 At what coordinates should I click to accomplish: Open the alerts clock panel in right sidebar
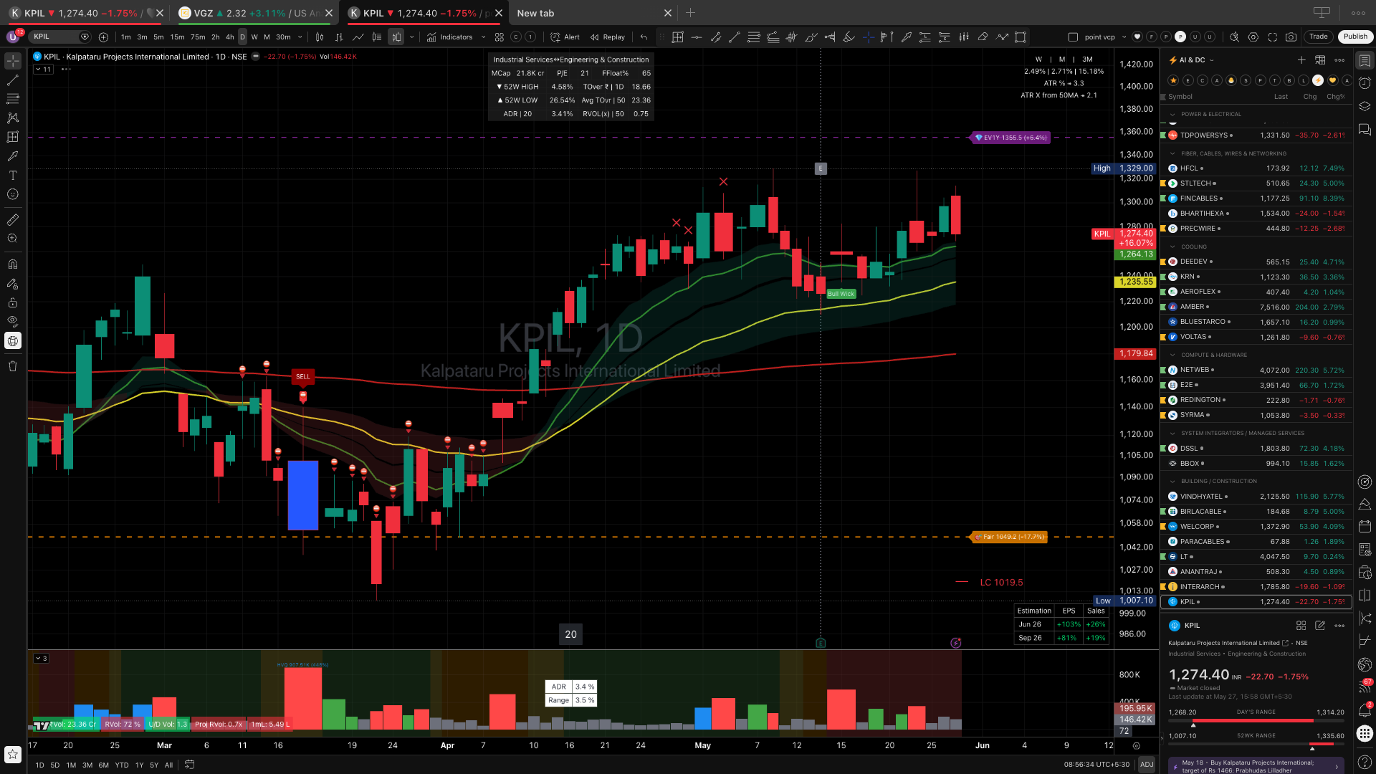point(1365,83)
